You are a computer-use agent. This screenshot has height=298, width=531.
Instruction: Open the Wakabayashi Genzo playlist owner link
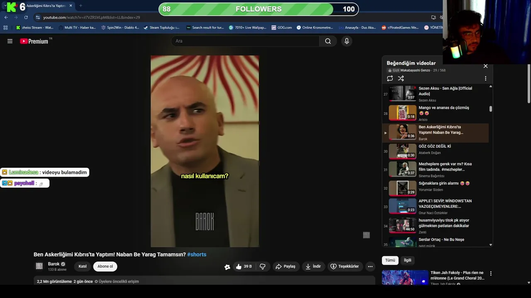tap(415, 70)
